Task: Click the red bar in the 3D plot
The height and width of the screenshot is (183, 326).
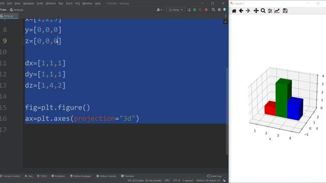Action: [x=270, y=108]
